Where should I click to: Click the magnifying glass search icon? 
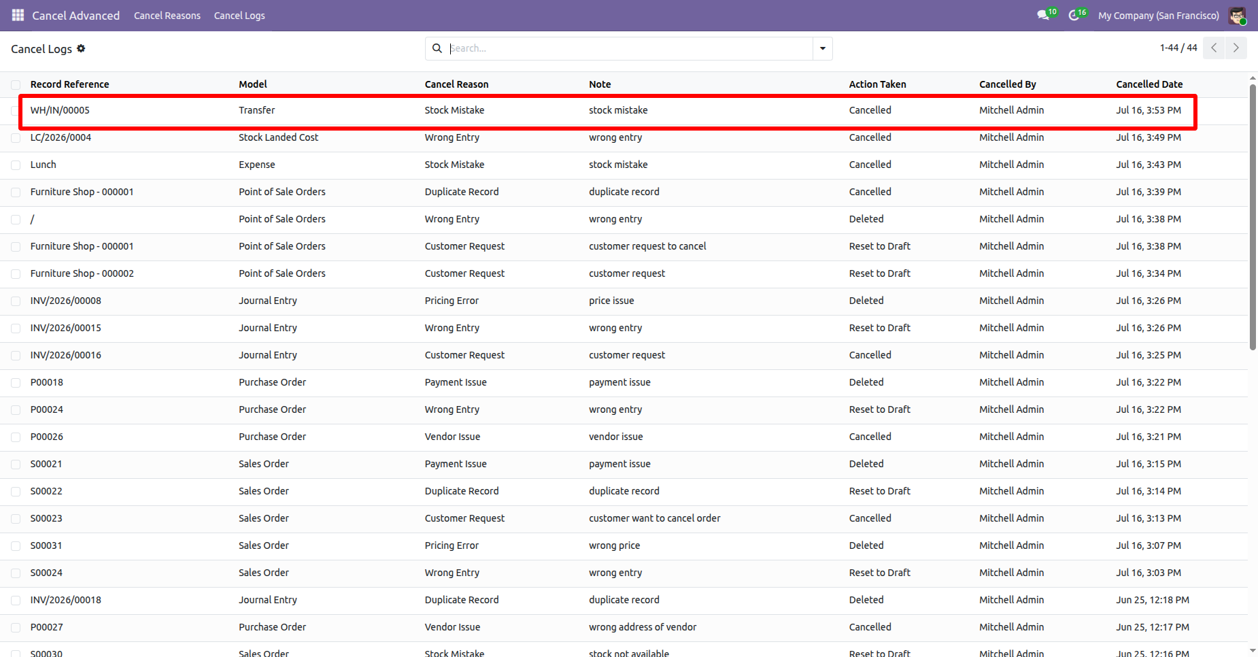437,48
